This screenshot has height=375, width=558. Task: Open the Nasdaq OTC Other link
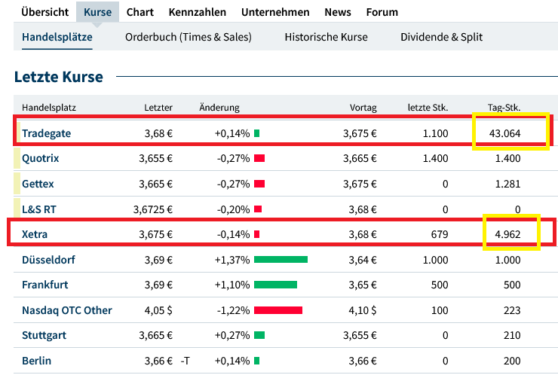67,310
